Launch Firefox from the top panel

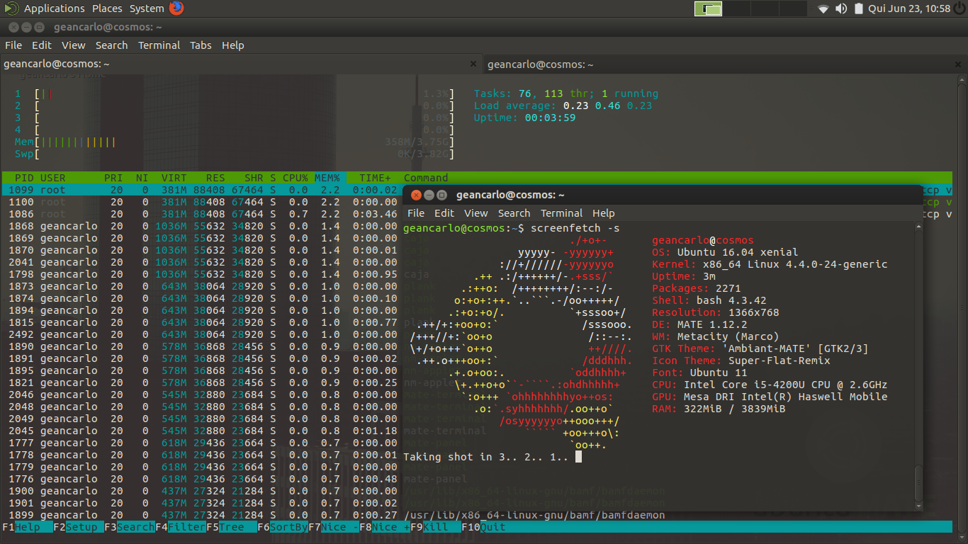tap(176, 8)
